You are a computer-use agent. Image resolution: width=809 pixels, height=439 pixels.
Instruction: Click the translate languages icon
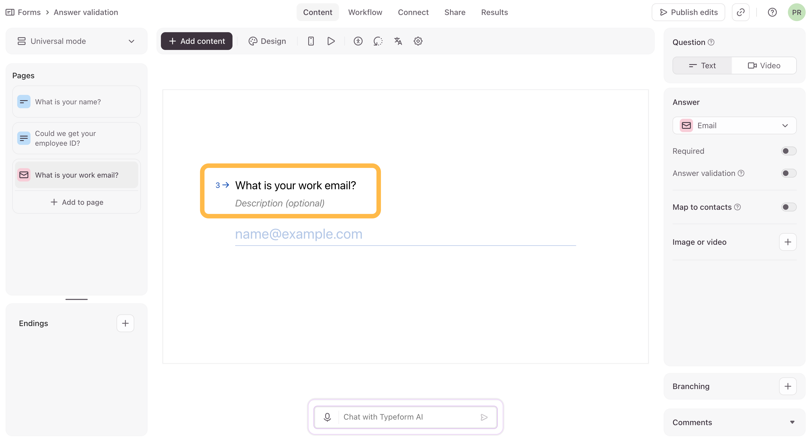coord(398,41)
